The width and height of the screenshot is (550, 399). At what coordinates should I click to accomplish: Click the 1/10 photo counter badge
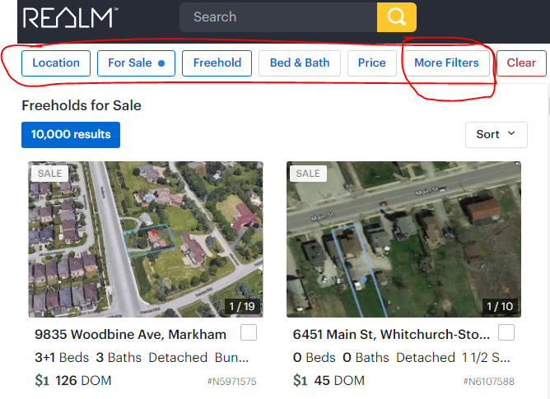pyautogui.click(x=500, y=306)
